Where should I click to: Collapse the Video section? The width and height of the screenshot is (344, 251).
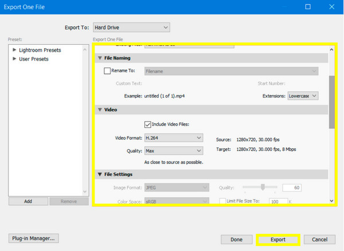click(100, 109)
